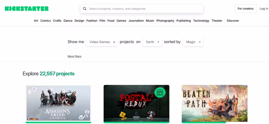This screenshot has width=269, height=124.
Task: Open the Publishing category
Action: (x=184, y=20)
